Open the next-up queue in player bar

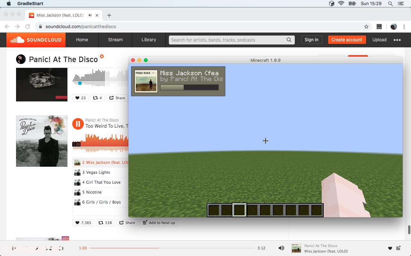[x=398, y=248]
